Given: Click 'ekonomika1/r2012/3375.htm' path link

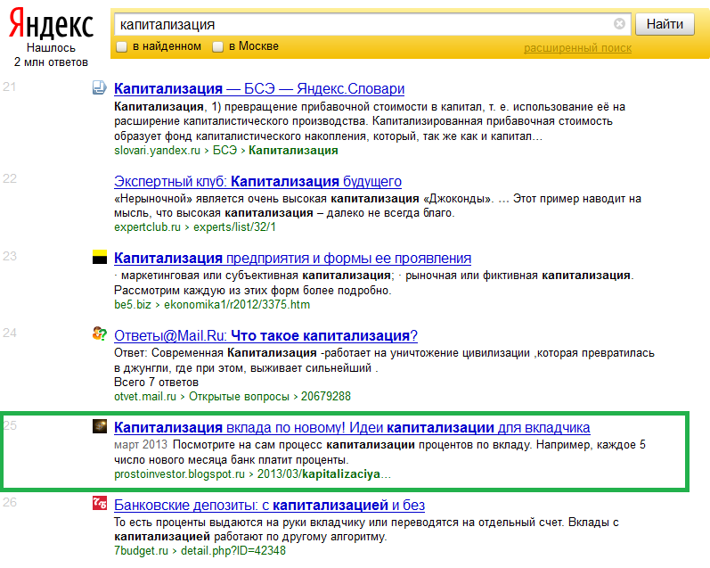Looking at the screenshot, I should point(237,305).
